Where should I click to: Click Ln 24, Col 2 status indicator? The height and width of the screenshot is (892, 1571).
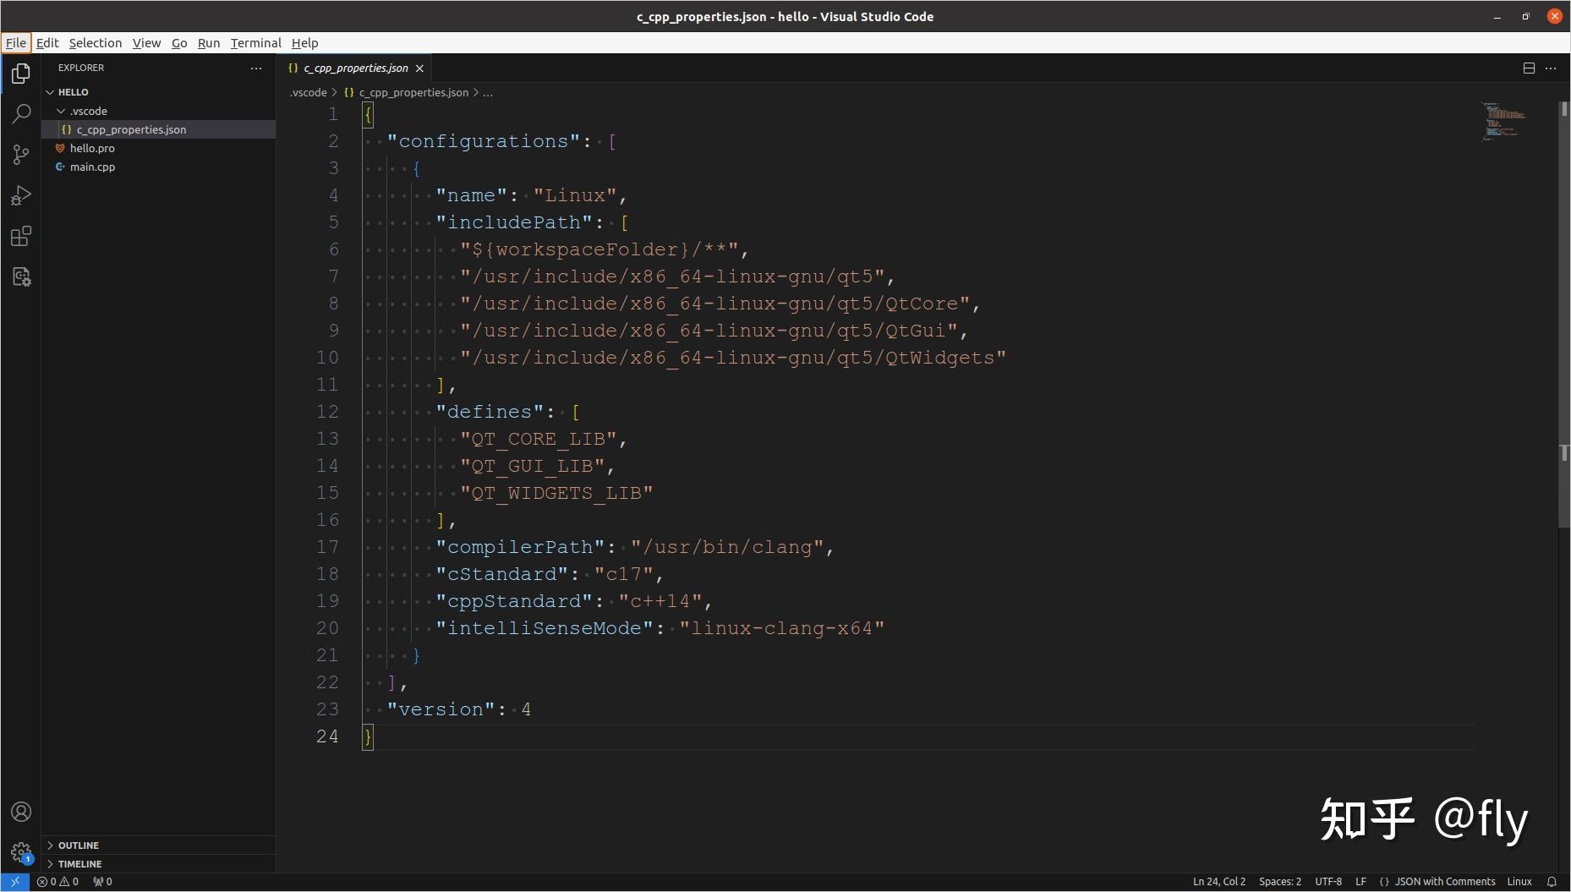click(1219, 881)
